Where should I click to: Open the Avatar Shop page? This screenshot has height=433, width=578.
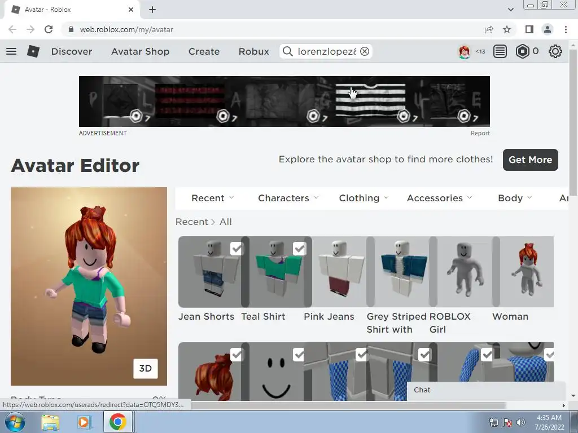141,51
